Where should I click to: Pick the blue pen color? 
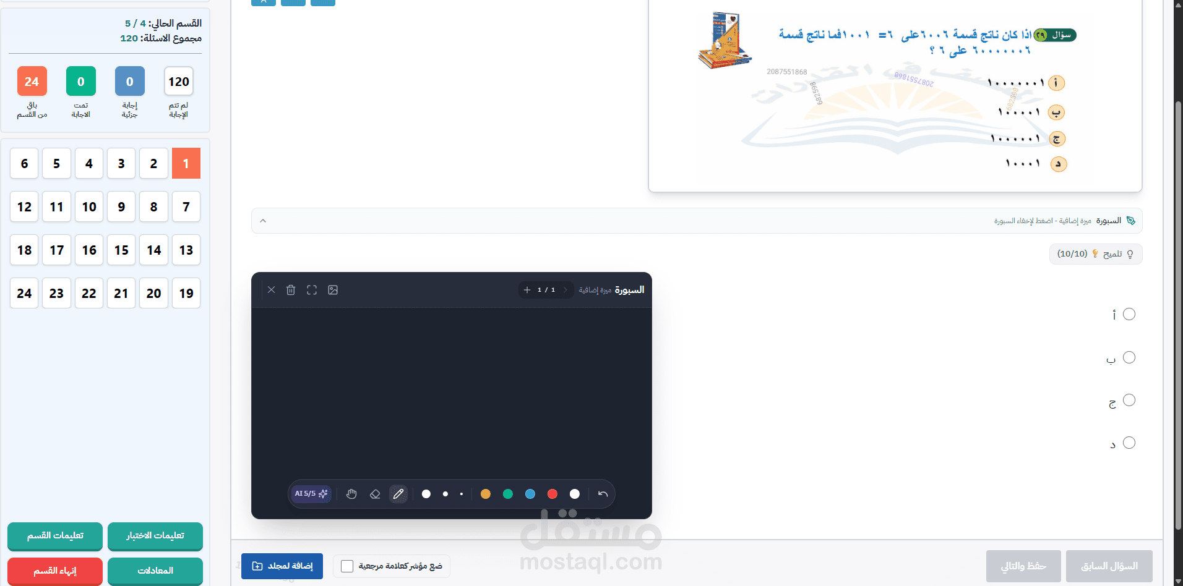pyautogui.click(x=530, y=494)
